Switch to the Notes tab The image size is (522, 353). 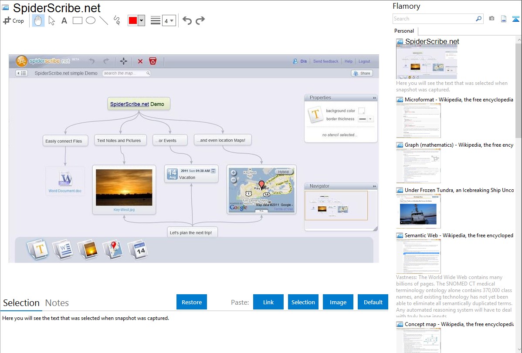57,303
